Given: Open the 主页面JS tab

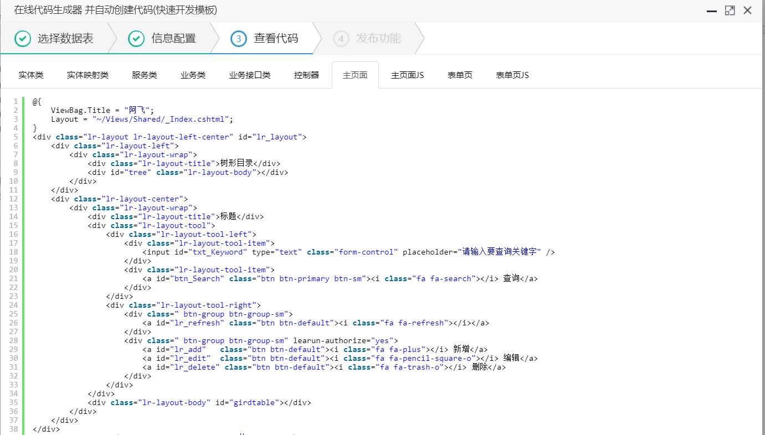Looking at the screenshot, I should tap(407, 75).
